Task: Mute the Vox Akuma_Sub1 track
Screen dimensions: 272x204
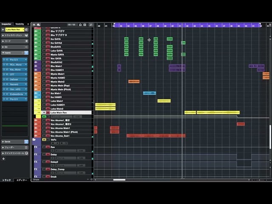Action: pos(44,136)
